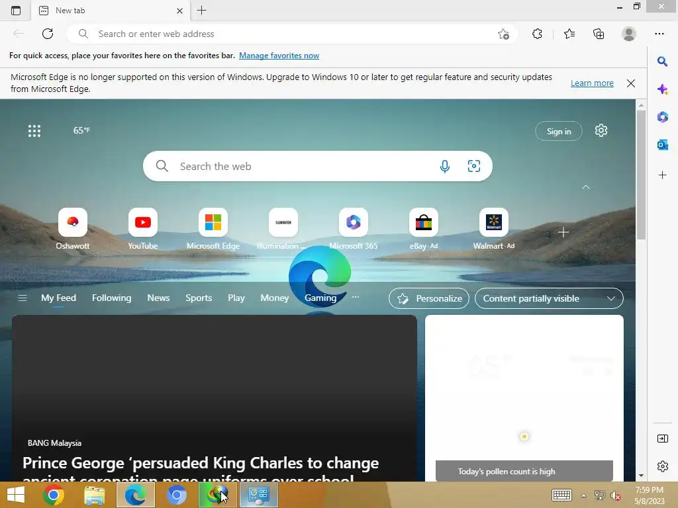Click scrollbar down arrow
Viewport: 678px width, 508px height.
point(641,476)
